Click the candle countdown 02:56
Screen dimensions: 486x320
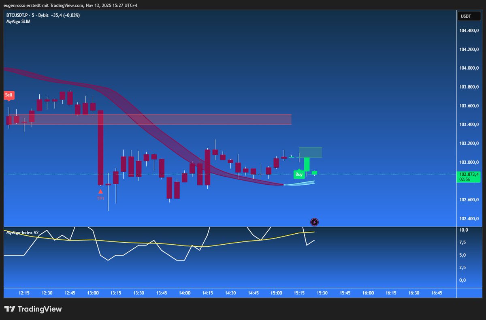(x=465, y=179)
